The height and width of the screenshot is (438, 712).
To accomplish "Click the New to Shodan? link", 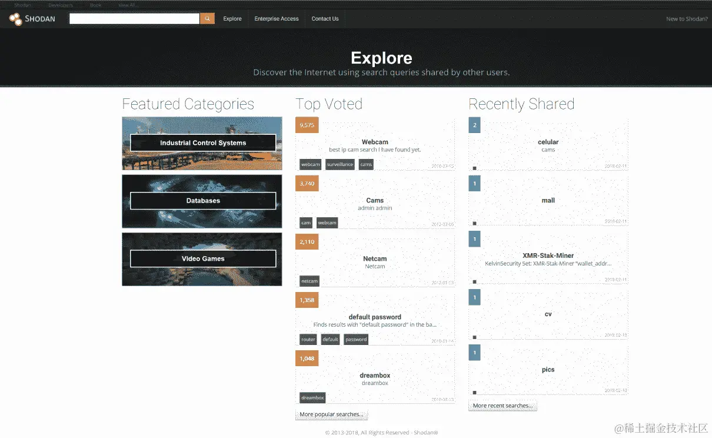I will tap(687, 19).
